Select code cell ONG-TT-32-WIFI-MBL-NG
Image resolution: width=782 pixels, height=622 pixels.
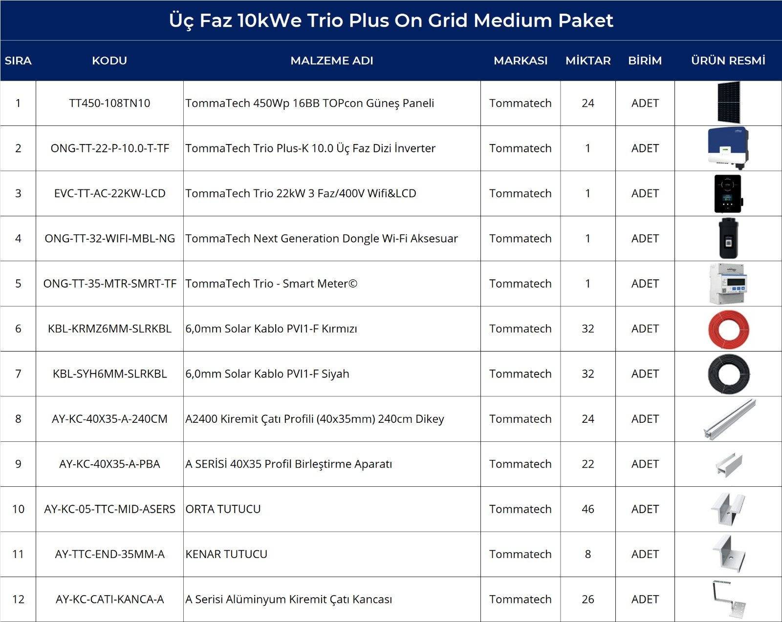[109, 238]
